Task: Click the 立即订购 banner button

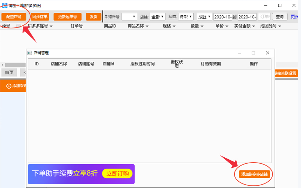Action: point(117,174)
